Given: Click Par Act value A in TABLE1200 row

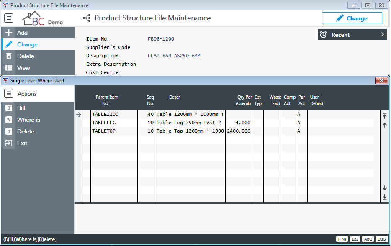Looking at the screenshot, I should click(x=298, y=114).
